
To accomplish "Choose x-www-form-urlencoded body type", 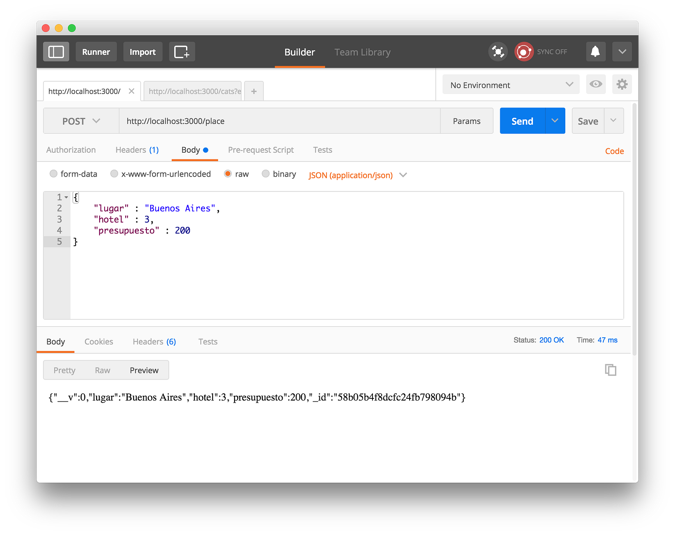I will tap(114, 174).
